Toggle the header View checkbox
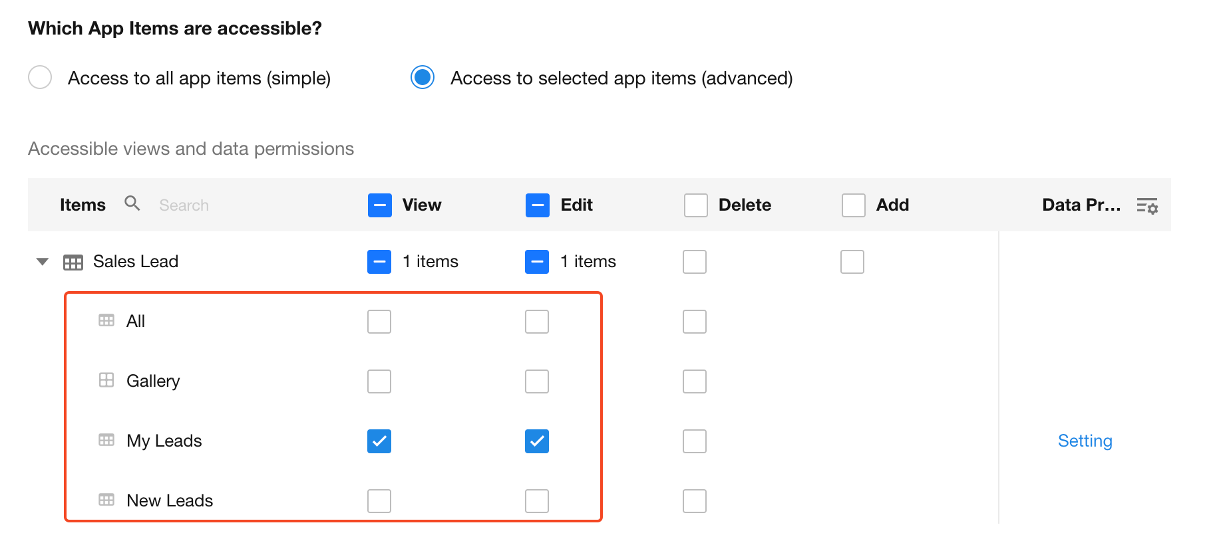Image resolution: width=1223 pixels, height=537 pixels. point(380,205)
